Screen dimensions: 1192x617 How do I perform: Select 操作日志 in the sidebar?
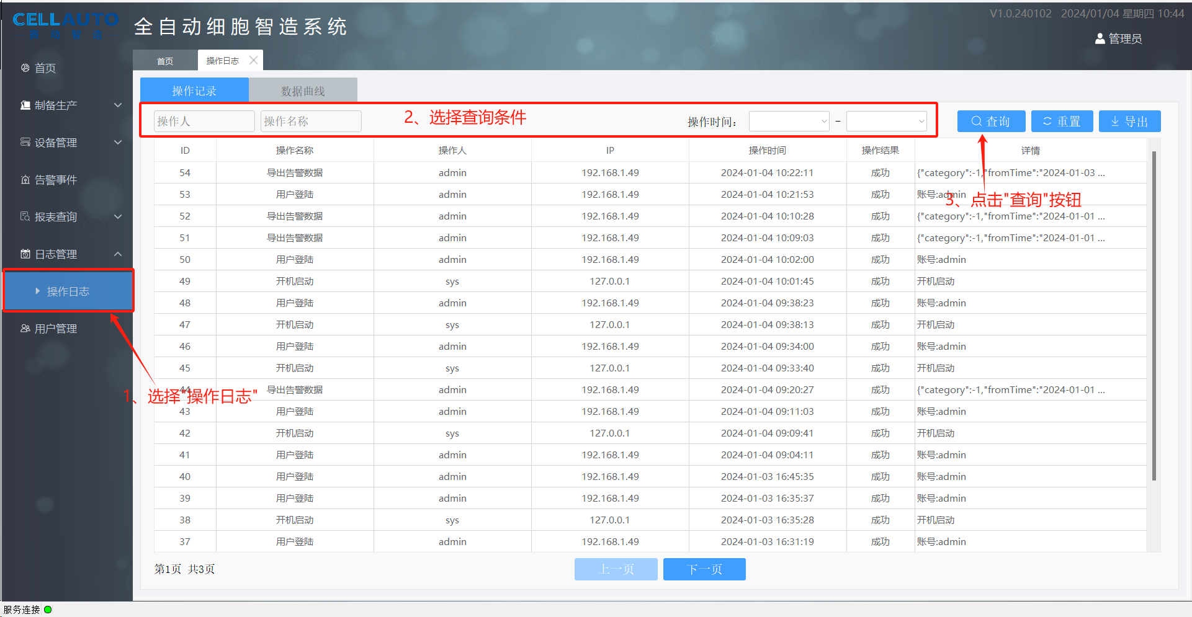click(68, 291)
